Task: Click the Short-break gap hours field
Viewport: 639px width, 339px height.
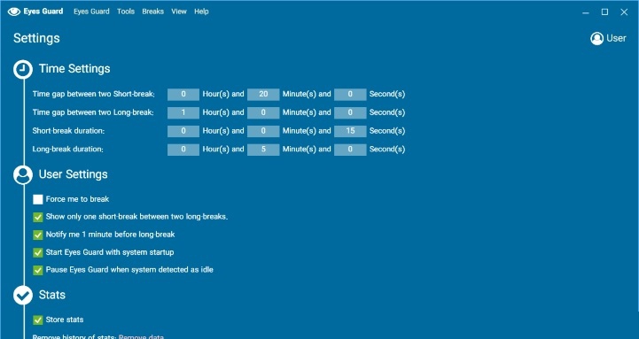Action: [x=183, y=95]
